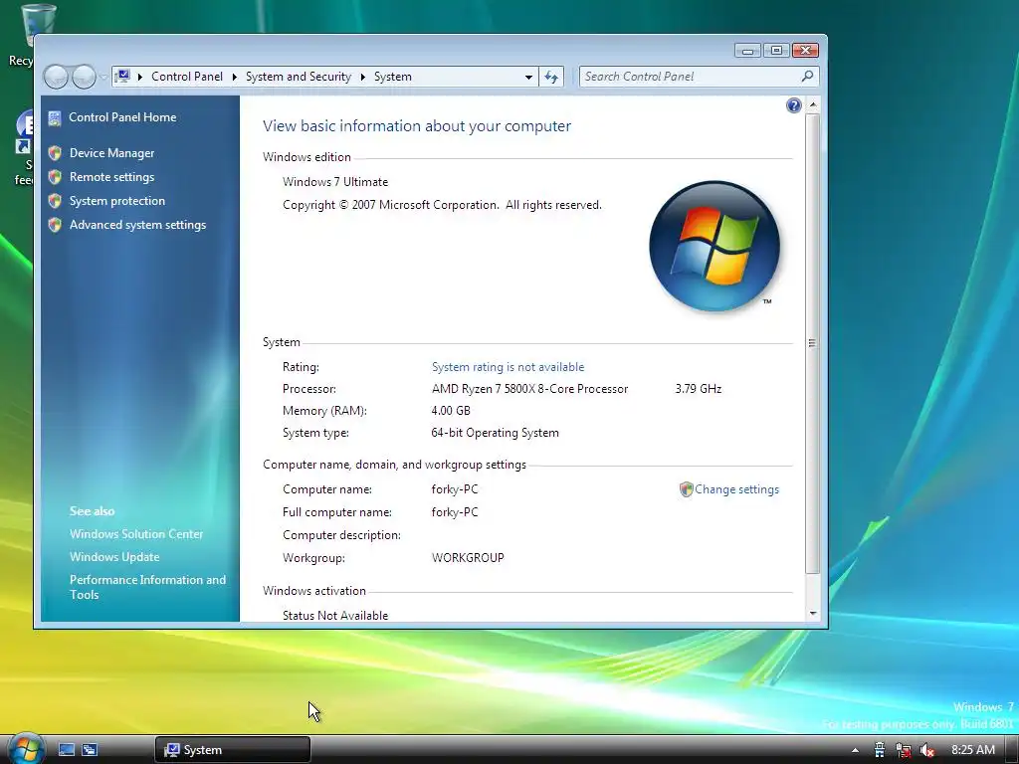The image size is (1019, 764).
Task: Click '4.00 GB' memory value
Action: [451, 411]
